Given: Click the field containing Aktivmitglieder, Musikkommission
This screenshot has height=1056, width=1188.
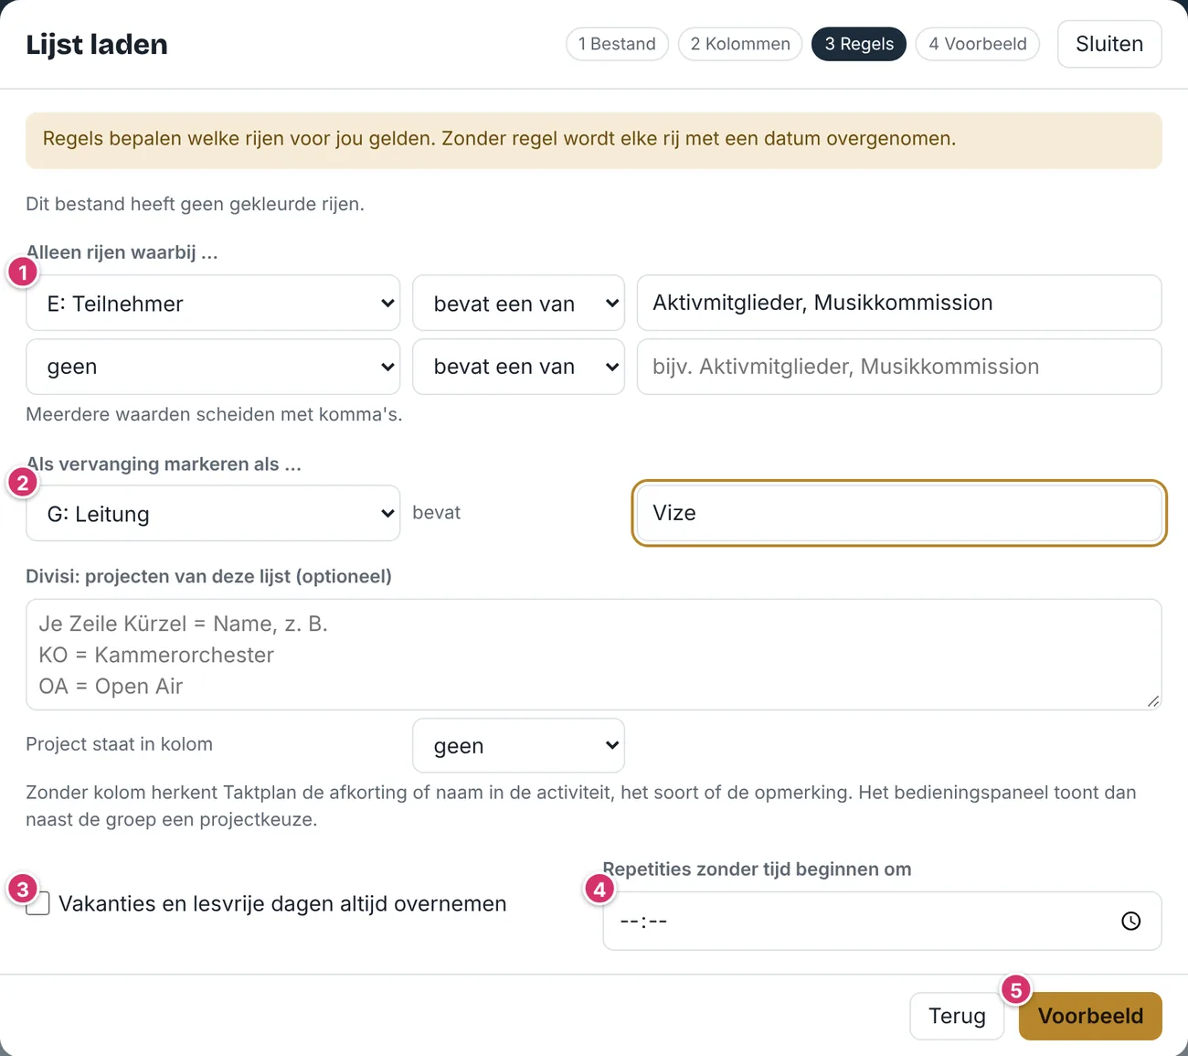Looking at the screenshot, I should coord(899,303).
